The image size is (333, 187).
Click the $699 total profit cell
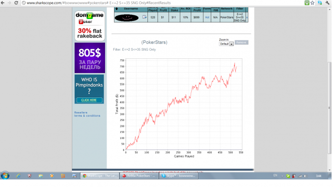196,18
